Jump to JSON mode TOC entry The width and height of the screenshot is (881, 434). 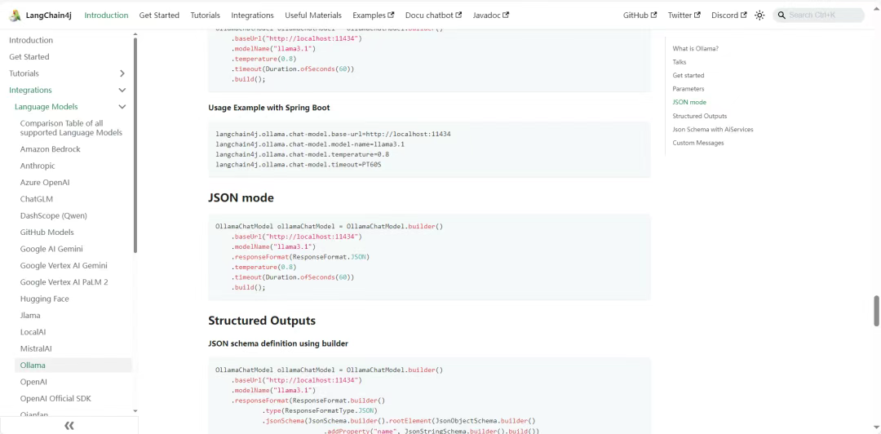point(689,102)
